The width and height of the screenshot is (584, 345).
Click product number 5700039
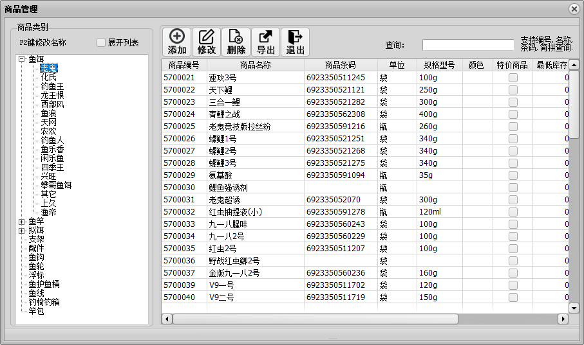point(179,285)
